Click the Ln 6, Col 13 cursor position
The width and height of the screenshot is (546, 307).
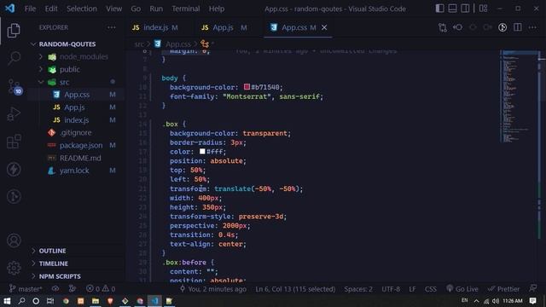point(295,288)
